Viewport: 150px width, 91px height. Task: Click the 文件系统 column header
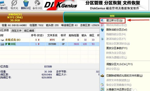coord(52,35)
